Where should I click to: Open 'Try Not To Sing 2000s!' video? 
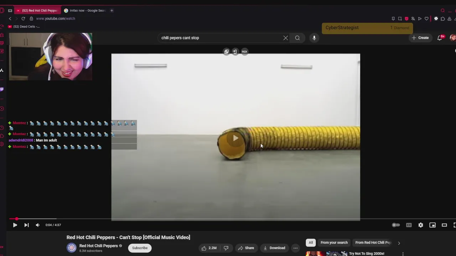click(367, 254)
